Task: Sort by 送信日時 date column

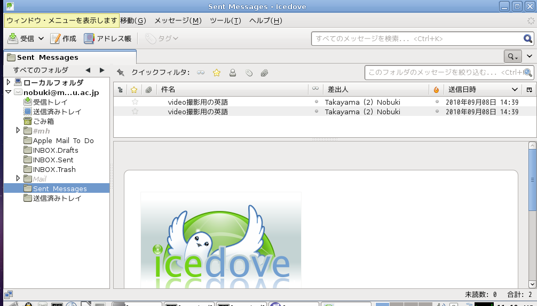Action: (483, 90)
